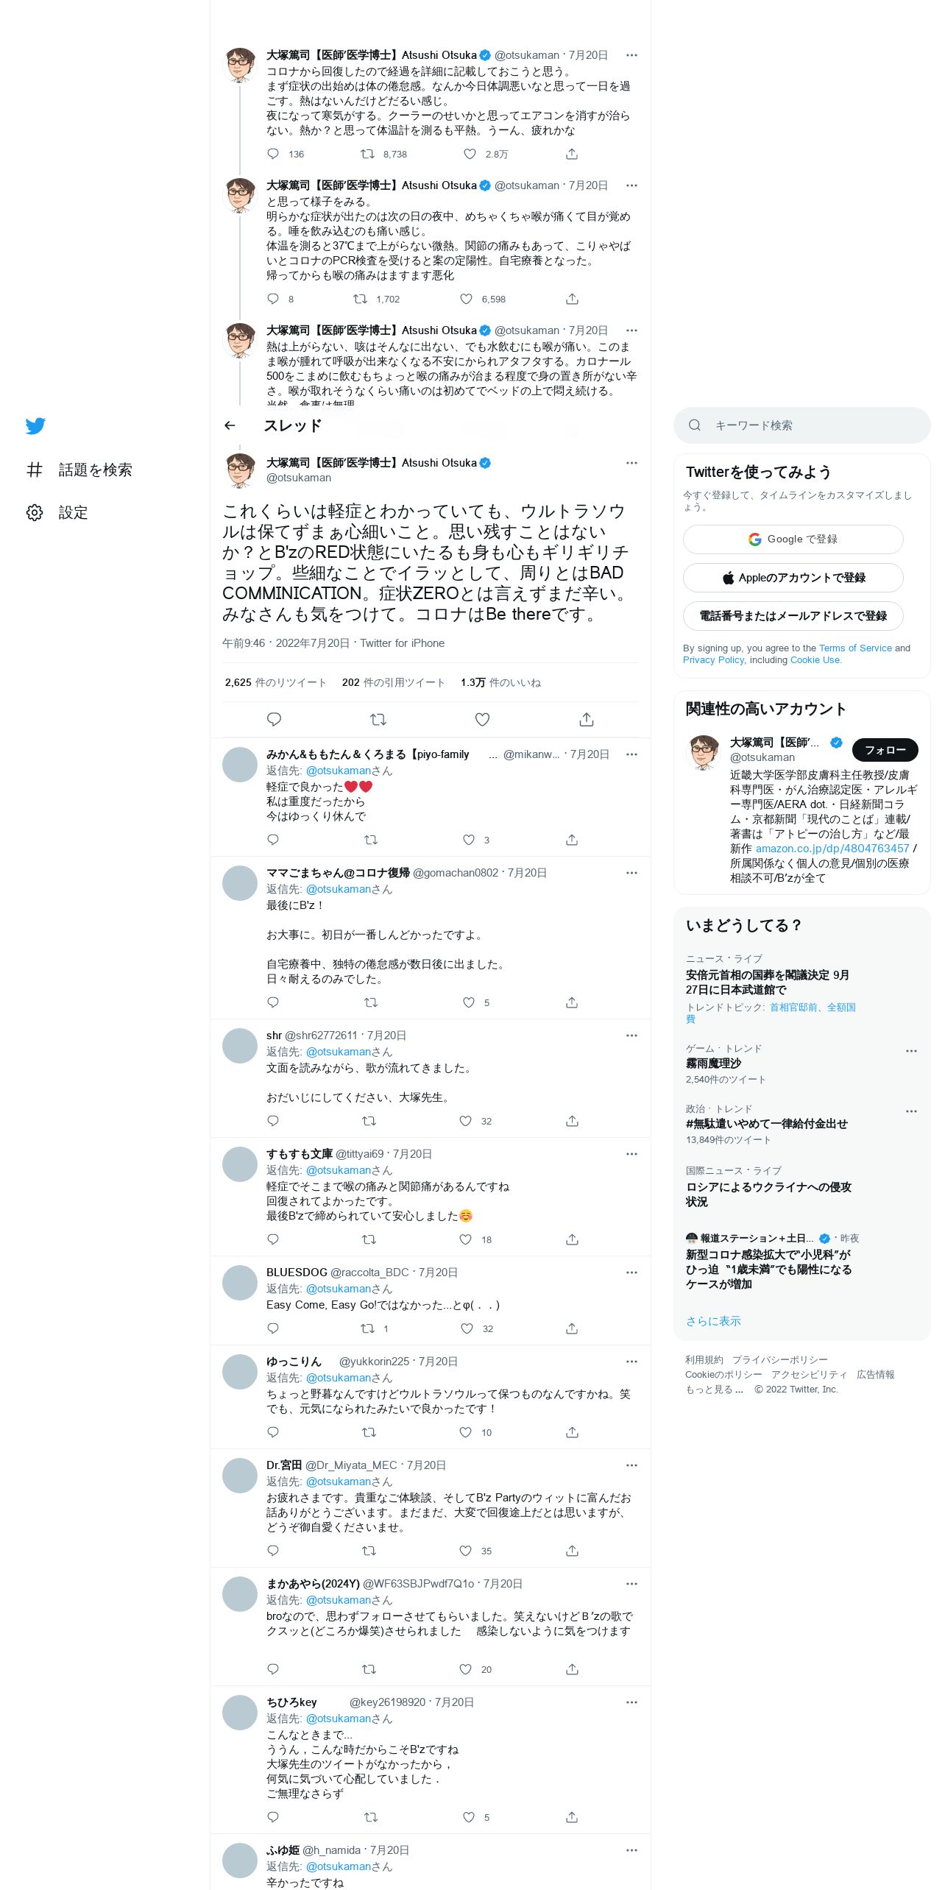Like the reply from shr
The width and height of the screenshot is (945, 1890).
point(466,1121)
